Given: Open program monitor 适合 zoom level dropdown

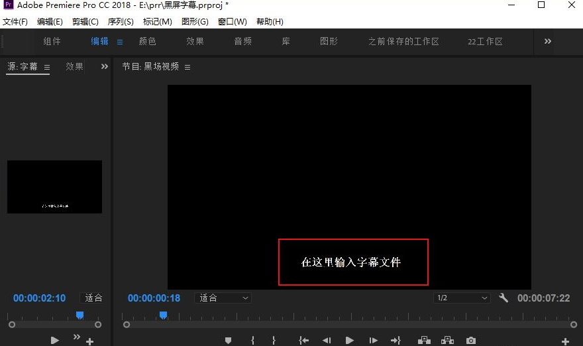Looking at the screenshot, I should tap(223, 298).
